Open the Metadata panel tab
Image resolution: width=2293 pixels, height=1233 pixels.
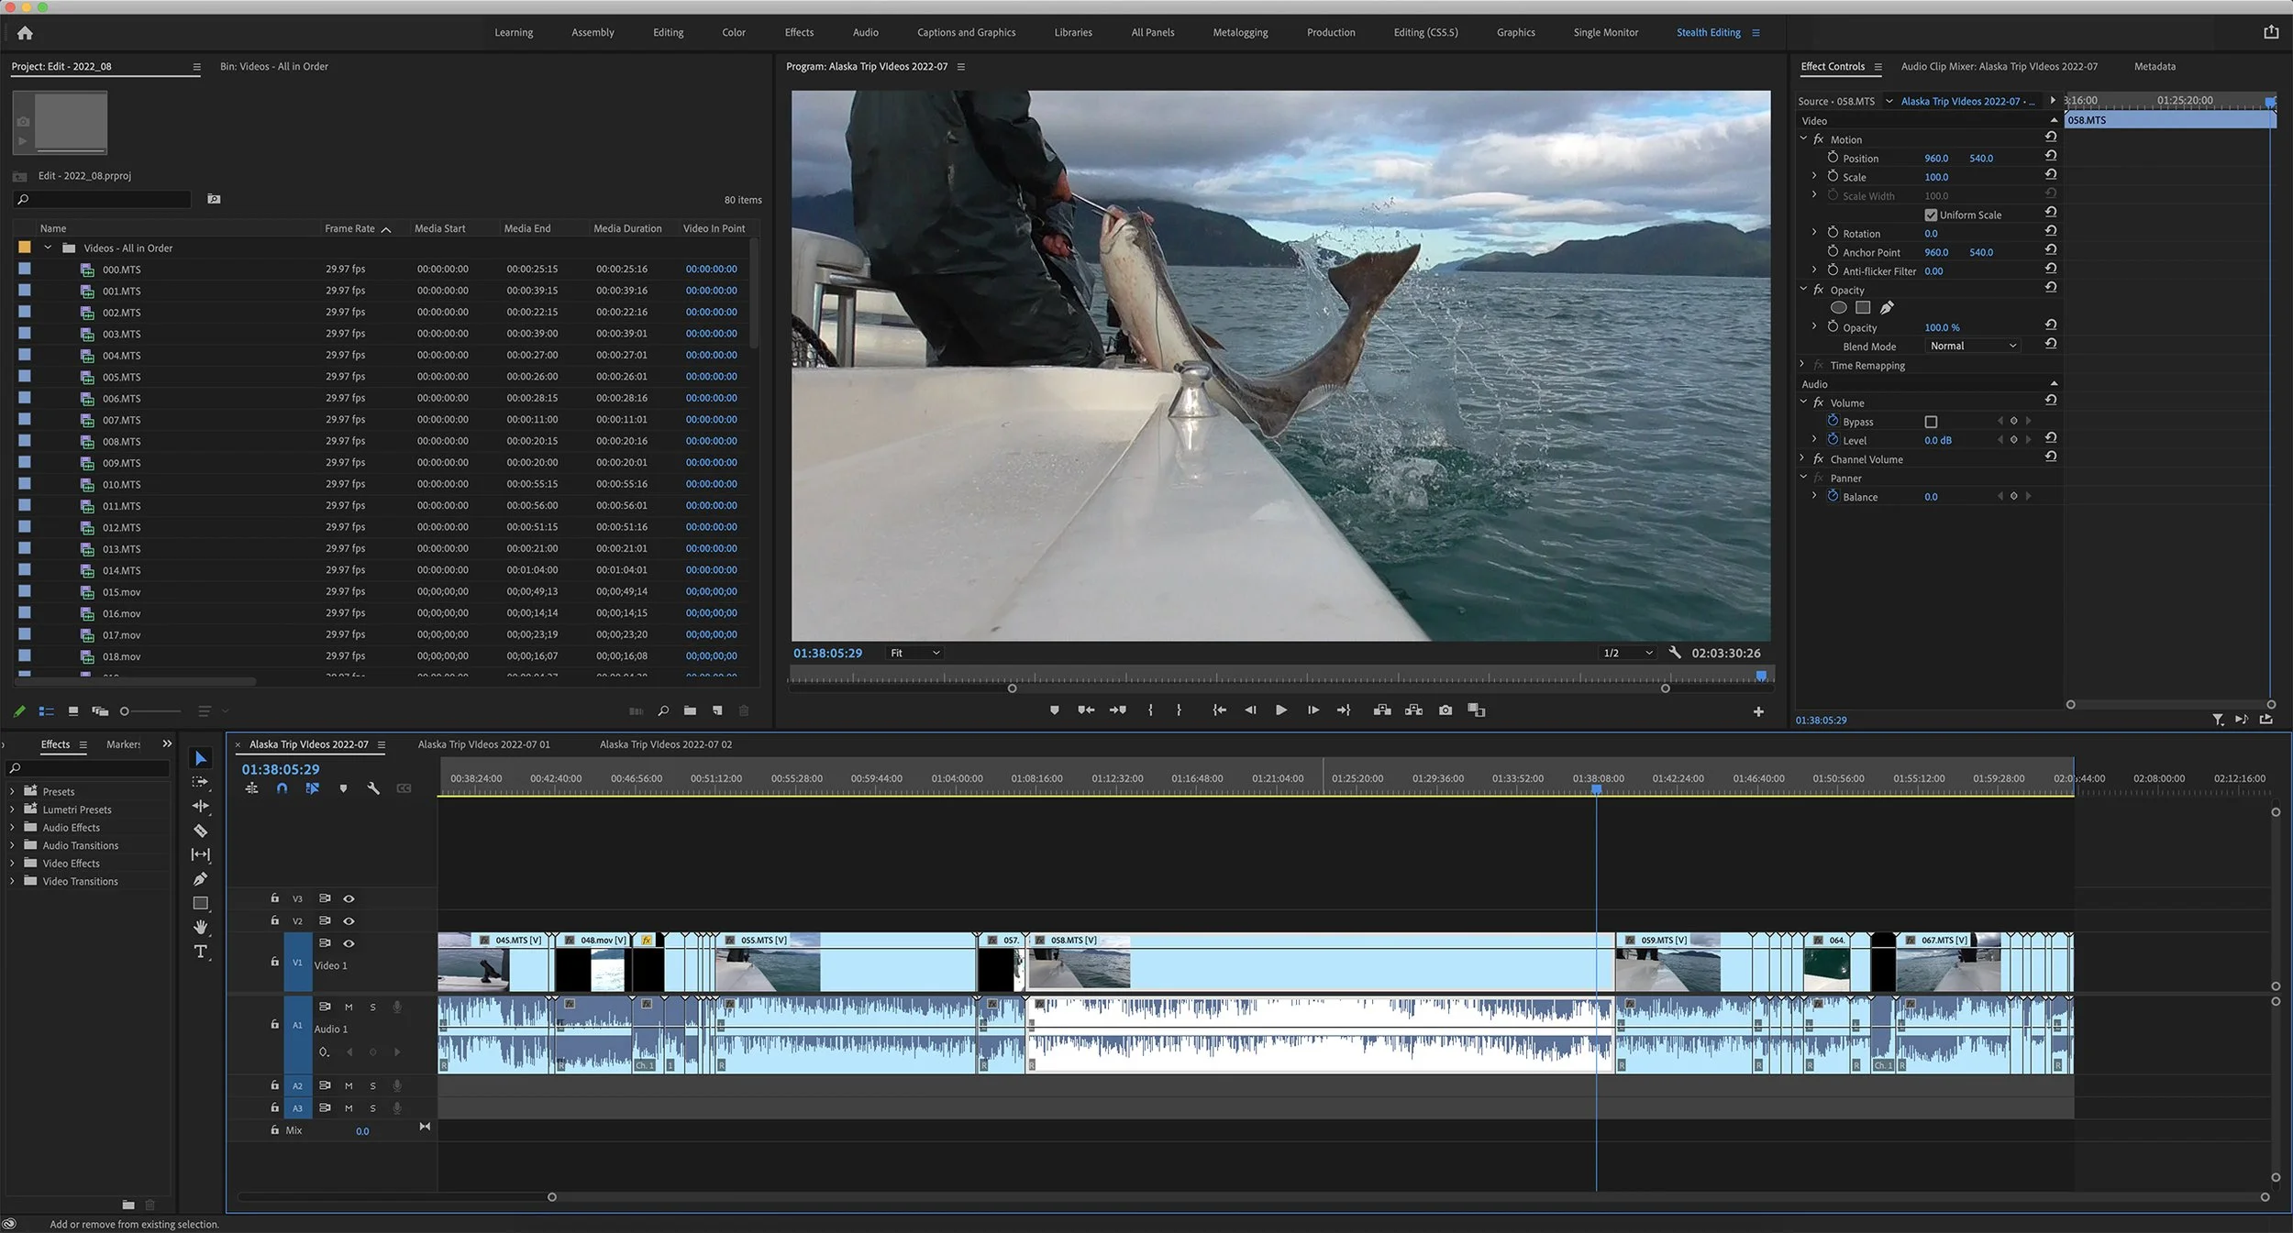2154,66
